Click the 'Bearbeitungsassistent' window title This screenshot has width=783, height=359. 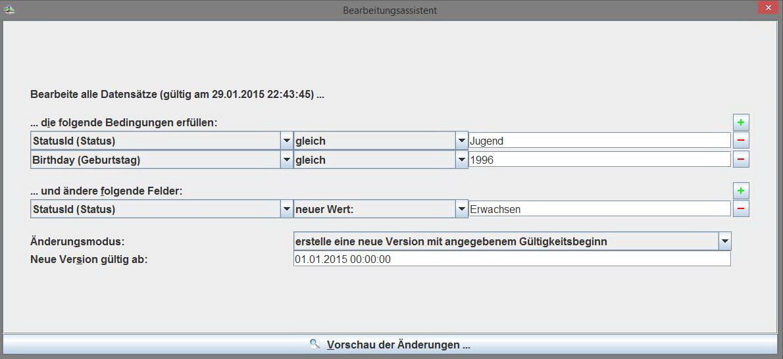[x=390, y=10]
